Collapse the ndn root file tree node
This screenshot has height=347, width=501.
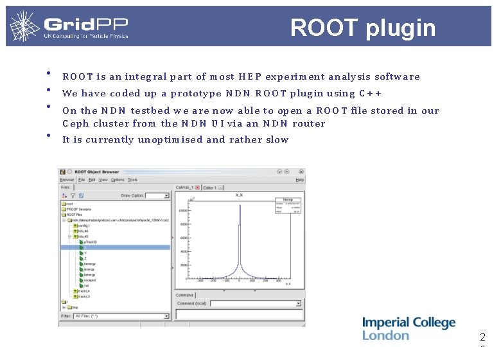[x=64, y=220]
